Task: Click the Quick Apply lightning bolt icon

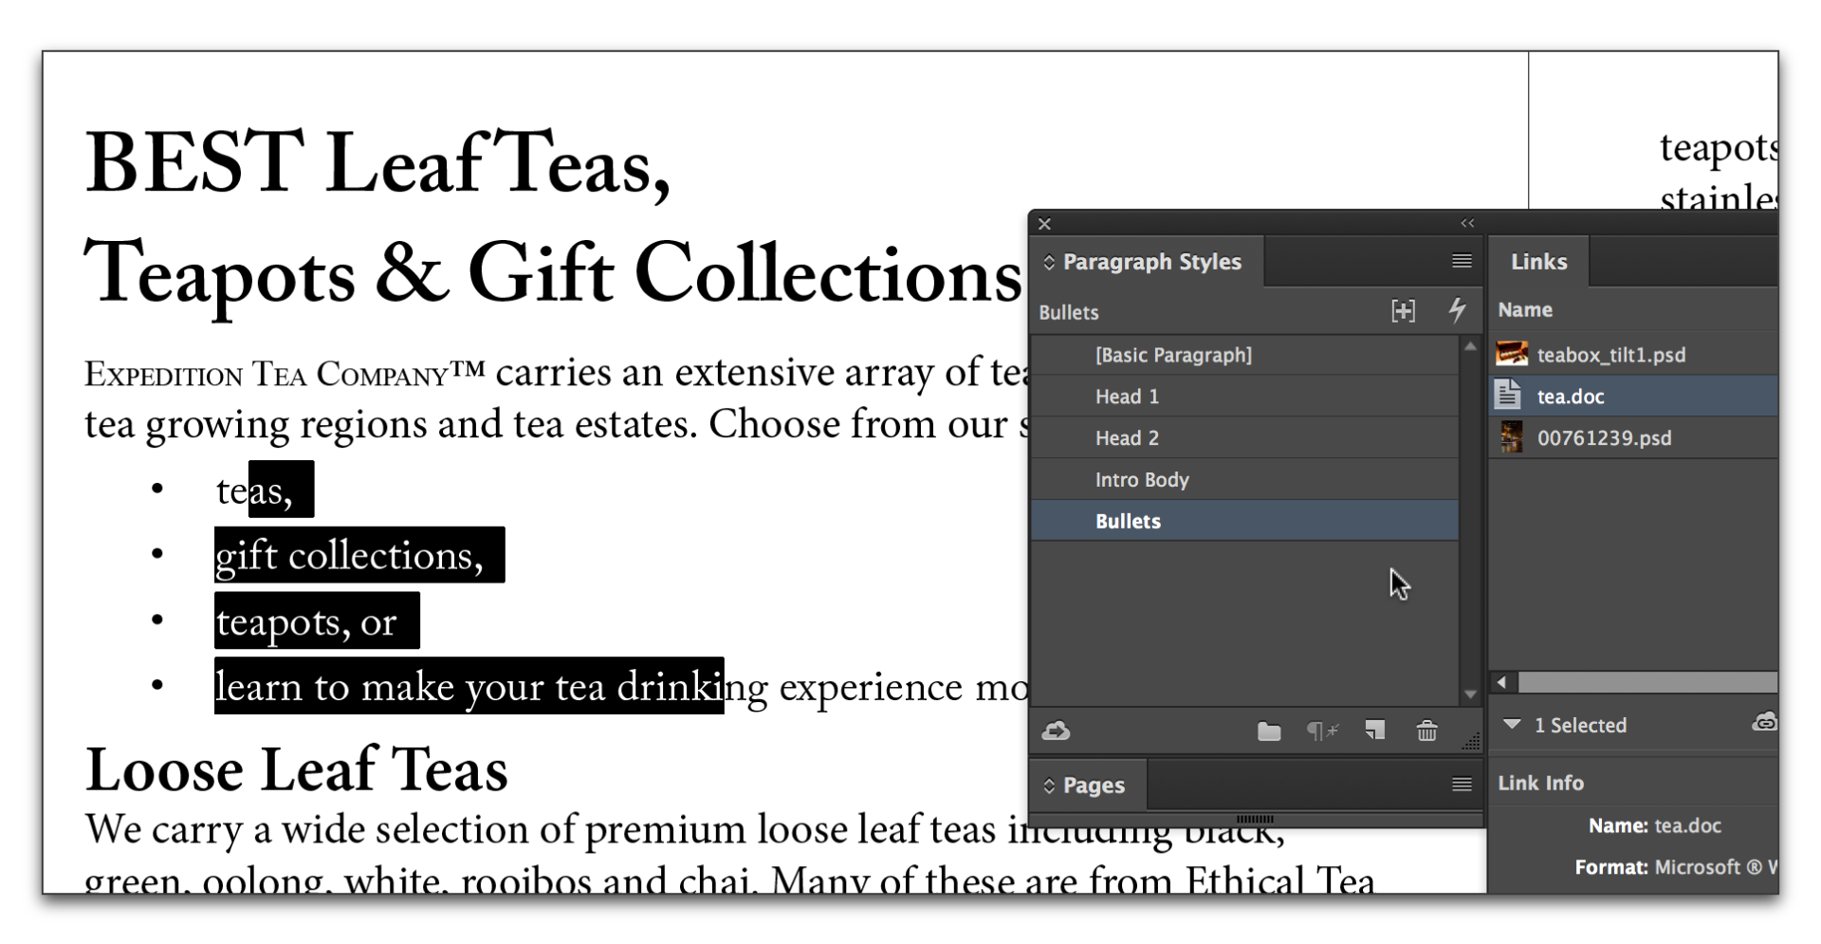Action: (x=1457, y=310)
